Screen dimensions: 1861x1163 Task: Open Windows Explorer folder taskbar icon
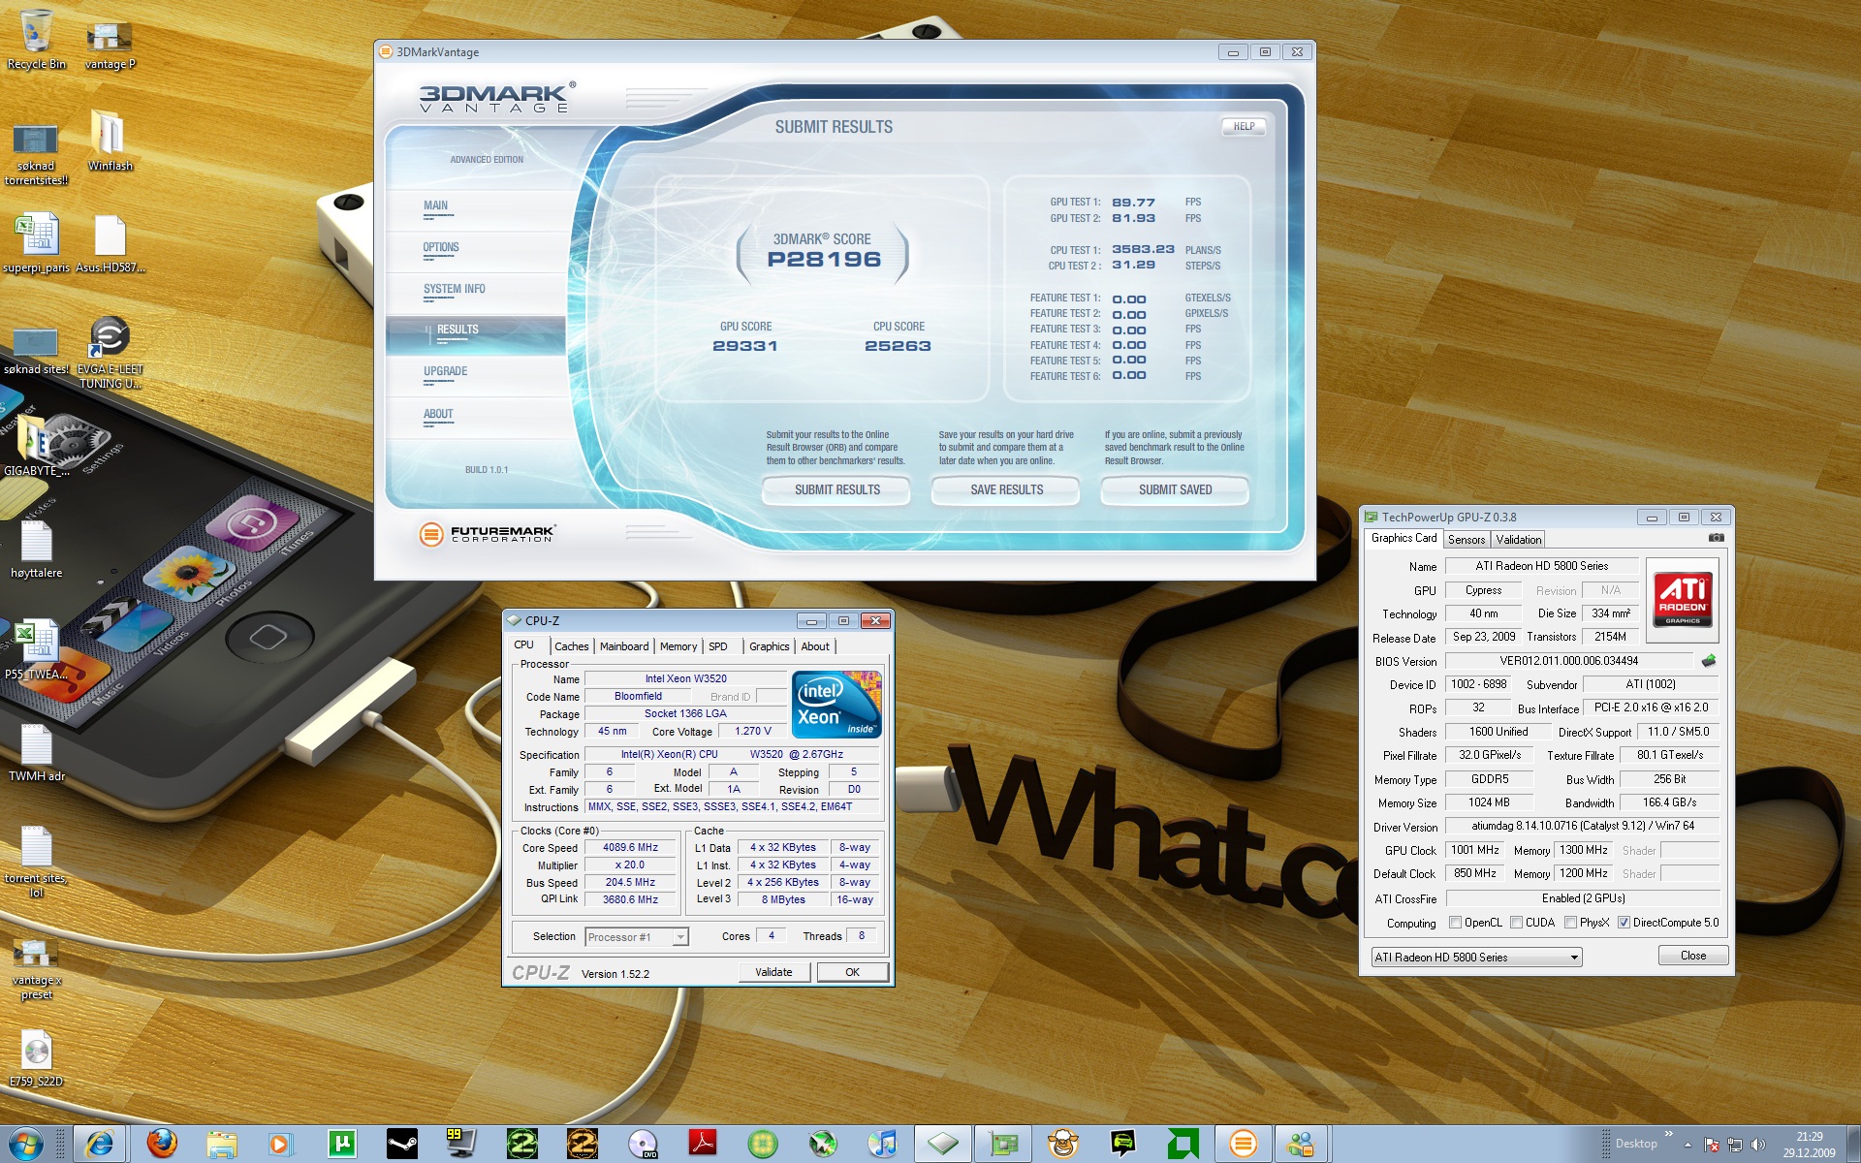coord(222,1145)
